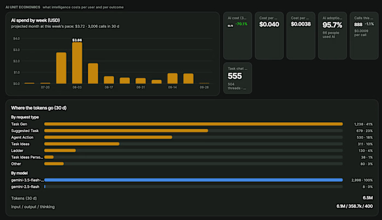The height and width of the screenshot is (220, 382).
Task: Click the 'Other' row label
Action: pyautogui.click(x=16, y=164)
